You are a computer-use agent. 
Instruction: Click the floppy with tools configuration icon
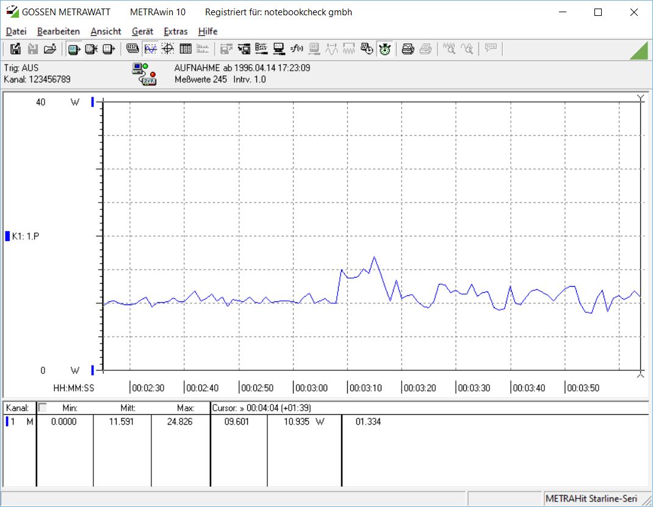click(244, 49)
